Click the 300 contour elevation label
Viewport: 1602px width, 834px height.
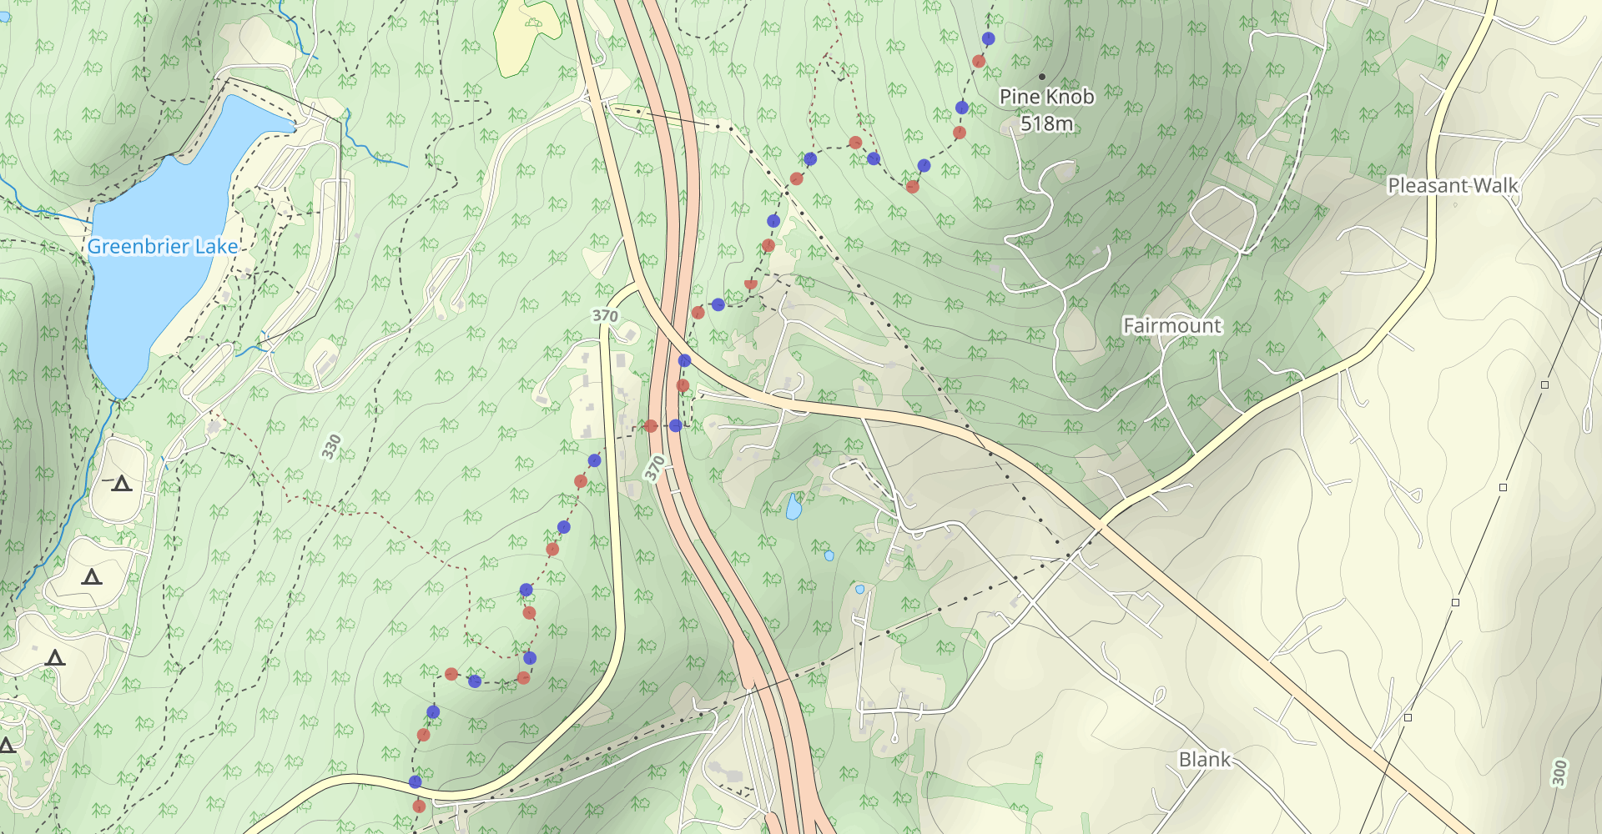pyautogui.click(x=1559, y=773)
